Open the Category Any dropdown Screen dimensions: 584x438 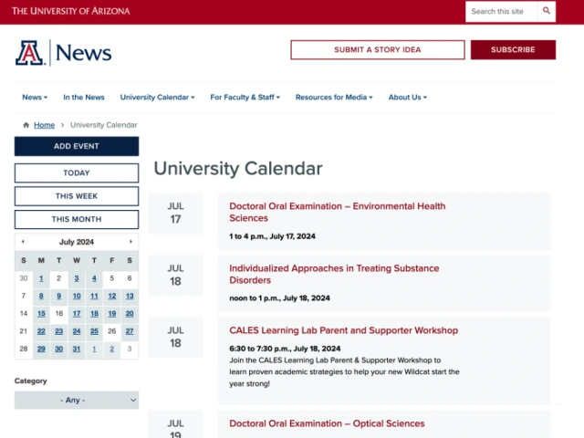coord(77,400)
